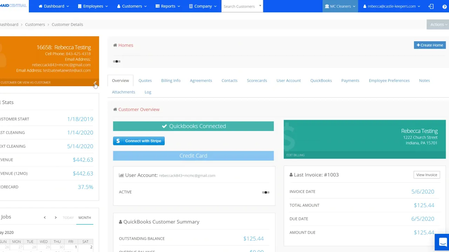
Task: Click outstanding balance $125.44
Action: point(253,239)
